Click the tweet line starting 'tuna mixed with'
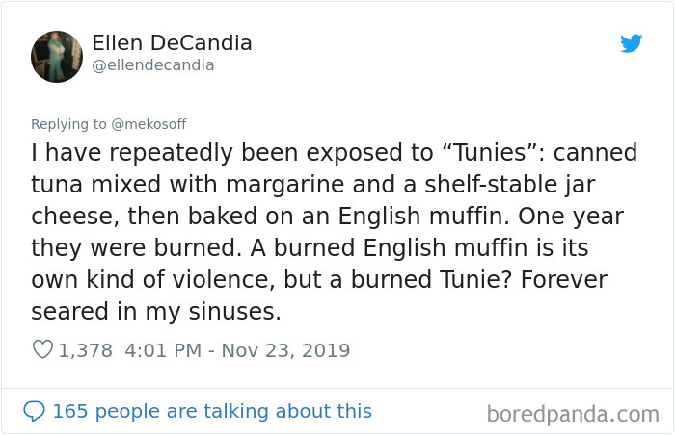 point(313,185)
